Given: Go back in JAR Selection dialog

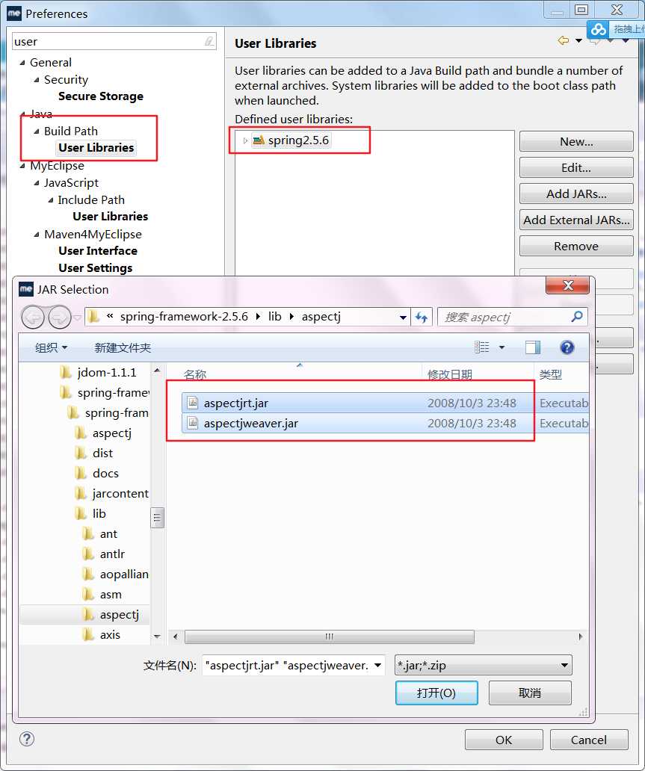Looking at the screenshot, I should (33, 318).
